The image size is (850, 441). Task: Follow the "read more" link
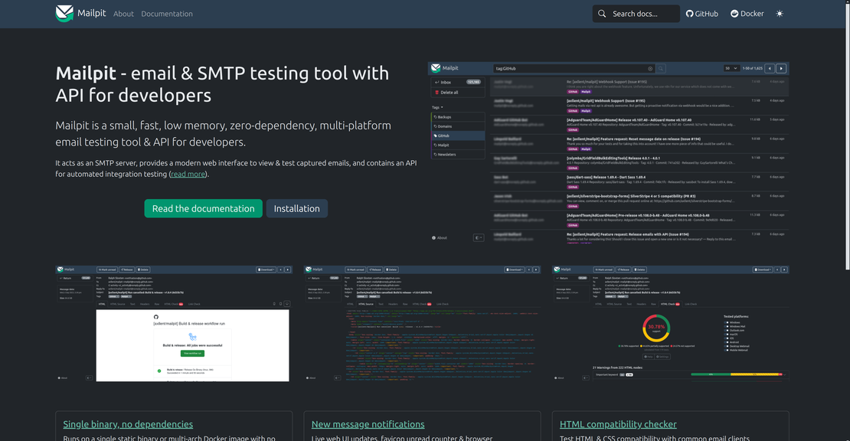click(188, 174)
